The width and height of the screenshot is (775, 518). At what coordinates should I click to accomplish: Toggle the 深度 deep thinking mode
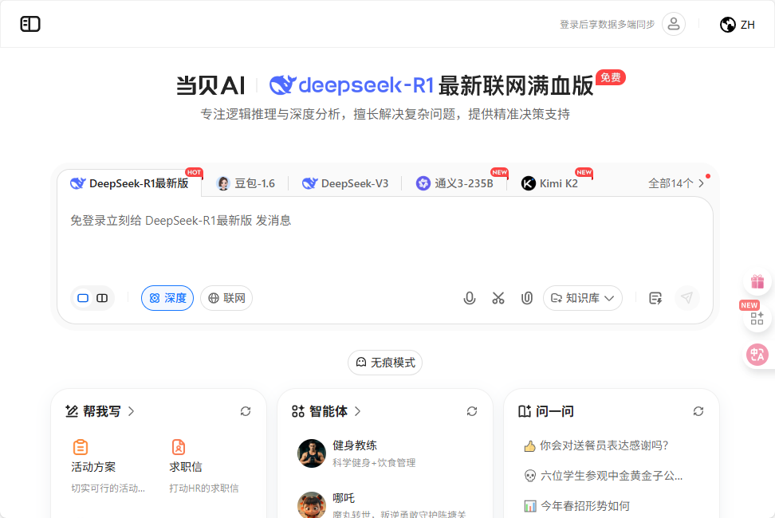tap(167, 298)
